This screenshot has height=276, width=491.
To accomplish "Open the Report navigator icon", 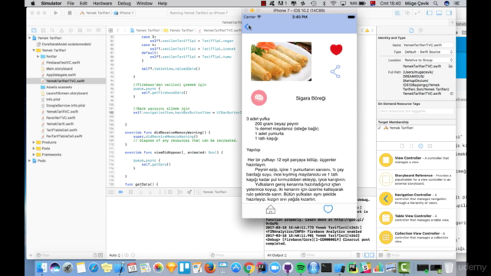I will tap(98, 31).
